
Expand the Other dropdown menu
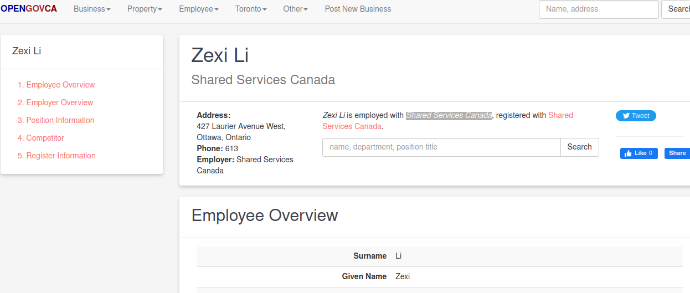(295, 9)
